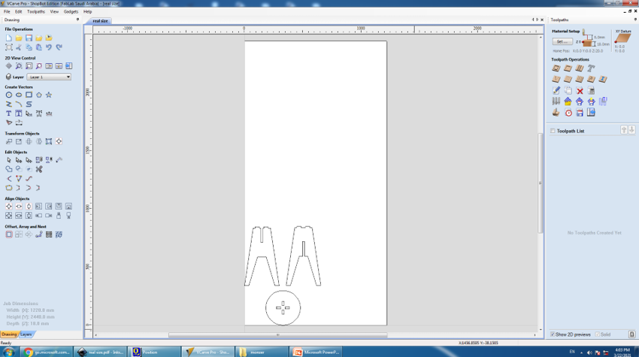Select the Draw Circle tool
The height and width of the screenshot is (357, 639).
point(8,95)
